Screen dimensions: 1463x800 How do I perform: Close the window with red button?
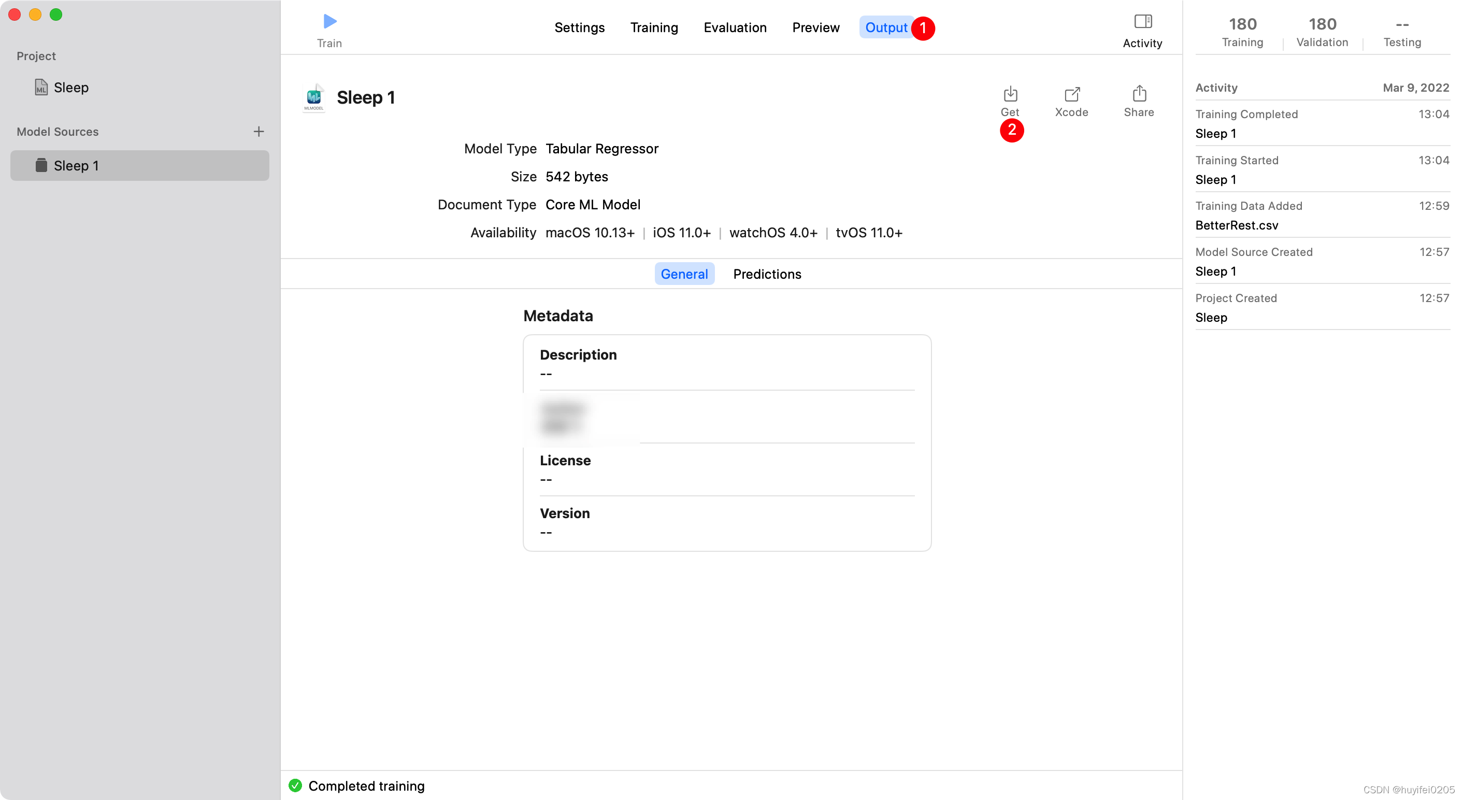click(16, 15)
